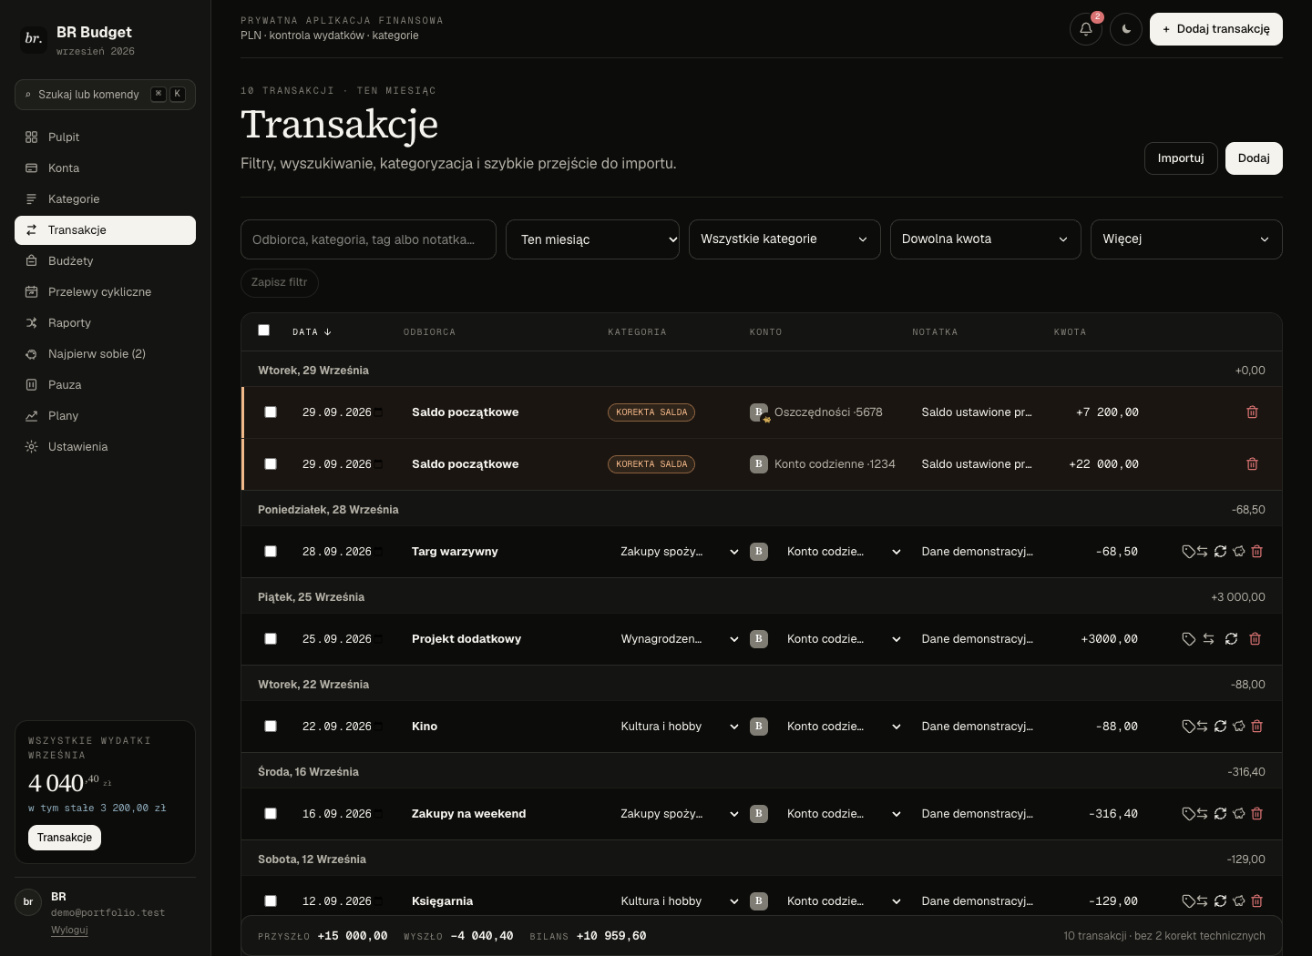Open the Ten miesiąc period dropdown
The width and height of the screenshot is (1312, 956).
tap(592, 239)
